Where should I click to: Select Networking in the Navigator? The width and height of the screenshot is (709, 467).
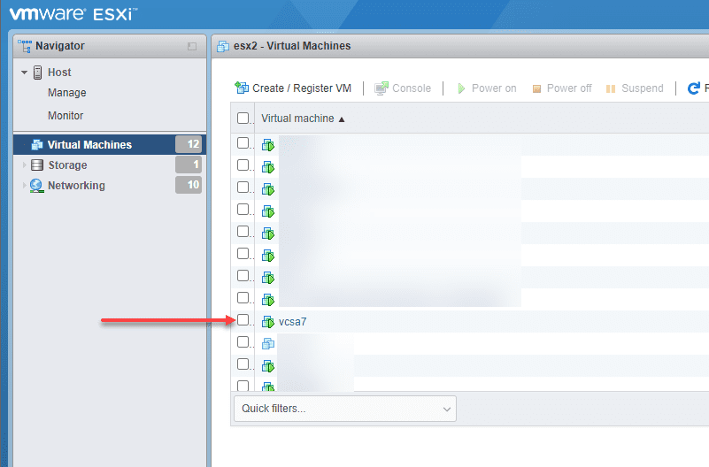coord(110,185)
